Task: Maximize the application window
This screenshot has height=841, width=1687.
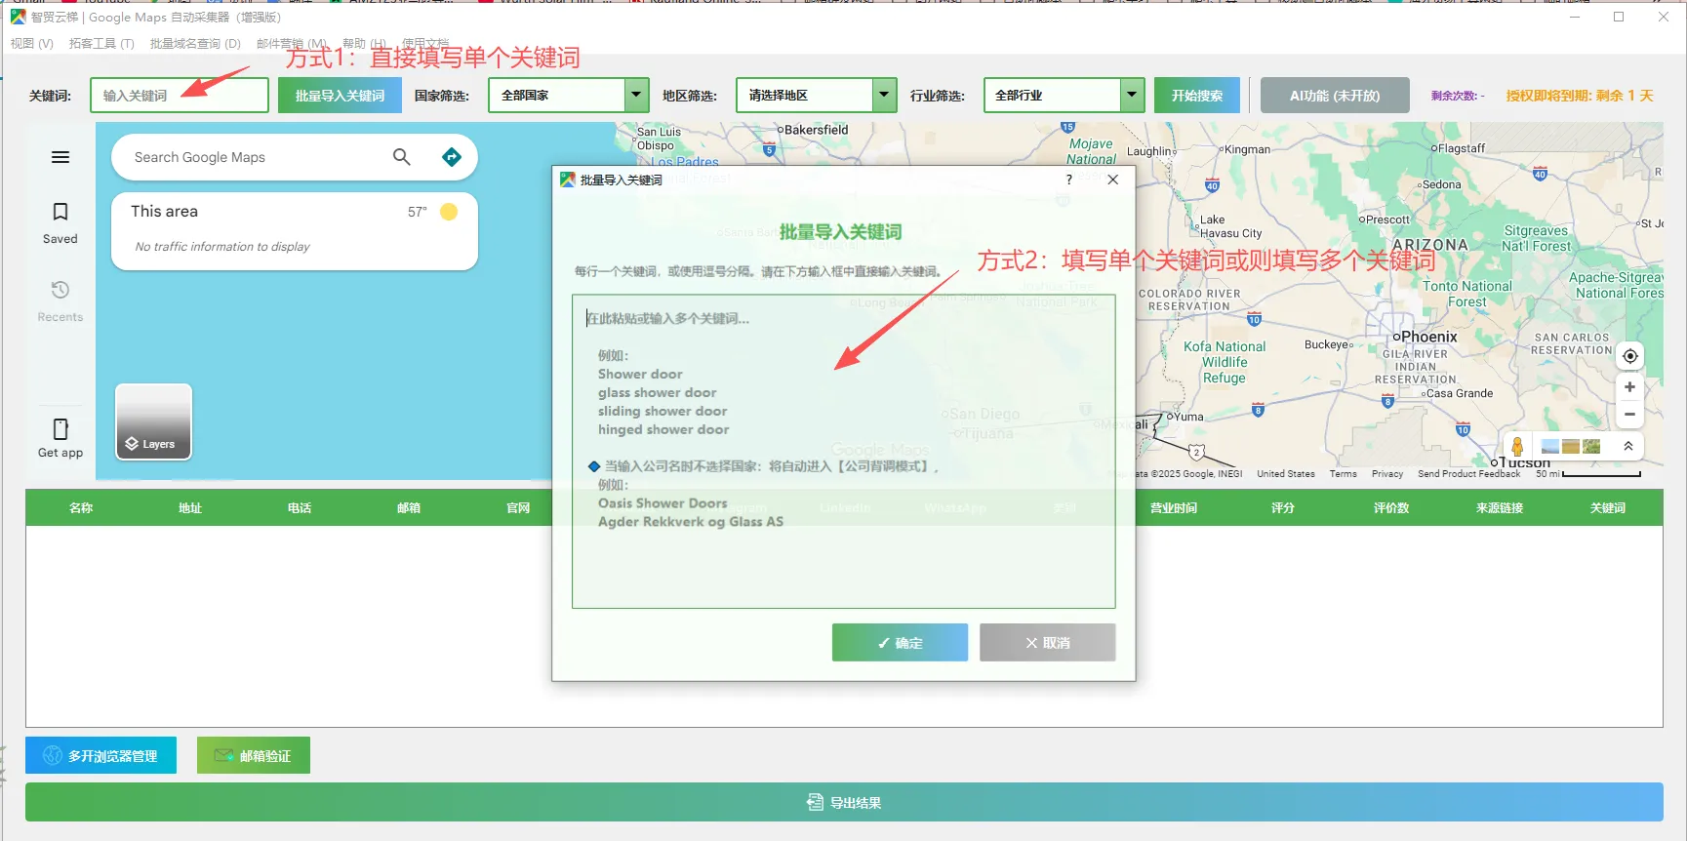Action: click(x=1619, y=17)
